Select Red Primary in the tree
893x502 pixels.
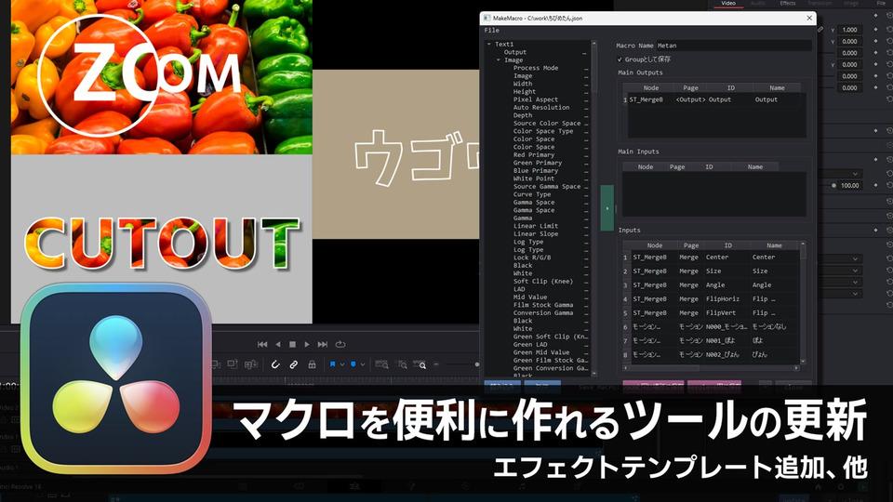534,155
